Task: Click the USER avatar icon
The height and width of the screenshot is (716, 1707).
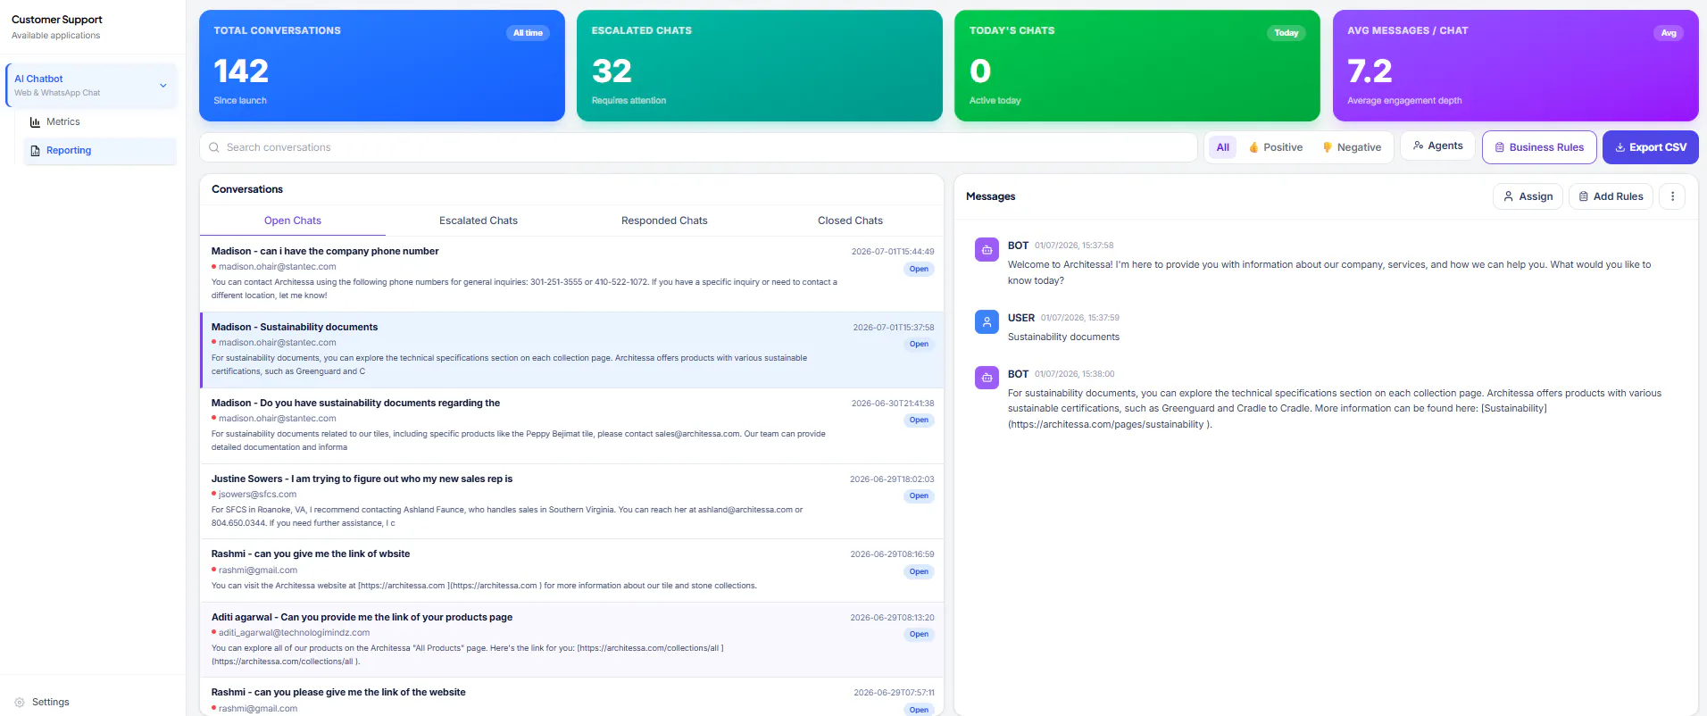Action: click(x=987, y=322)
